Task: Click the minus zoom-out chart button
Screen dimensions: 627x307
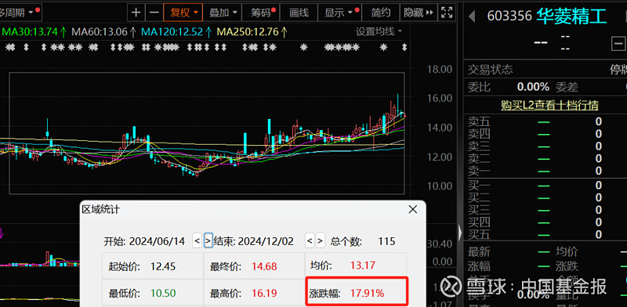Action: 154,13
